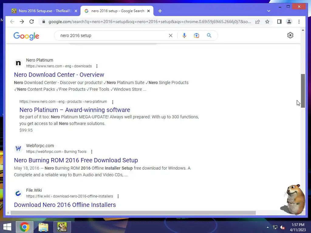Open a new browser tab
311x233 pixels.
(x=160, y=11)
